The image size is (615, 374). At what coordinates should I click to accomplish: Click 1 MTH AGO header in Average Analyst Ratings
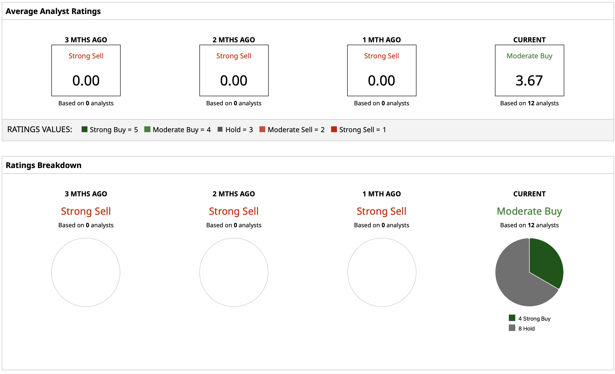tap(382, 40)
